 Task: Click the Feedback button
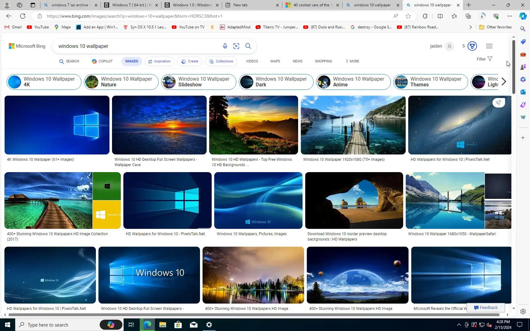pyautogui.click(x=486, y=308)
